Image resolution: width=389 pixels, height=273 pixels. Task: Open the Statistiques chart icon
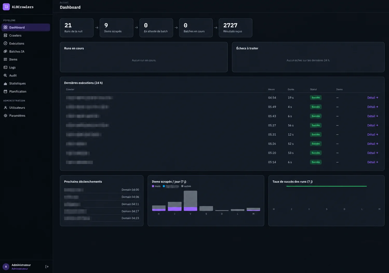[5, 83]
